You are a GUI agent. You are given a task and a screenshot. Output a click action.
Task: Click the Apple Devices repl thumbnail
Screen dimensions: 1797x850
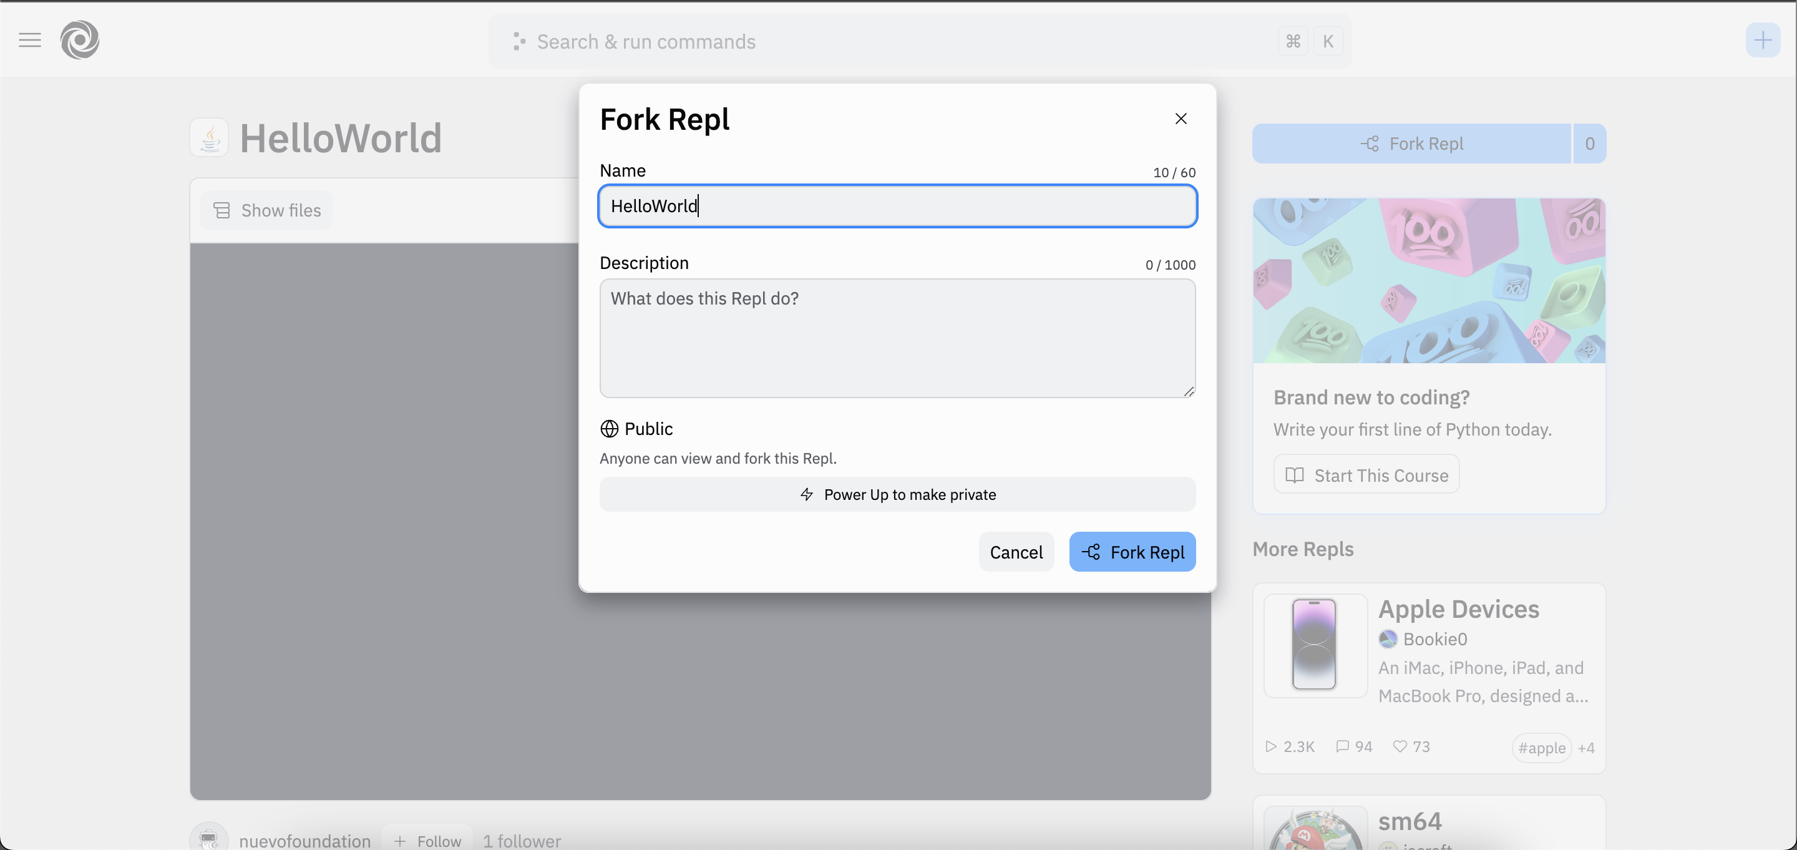tap(1314, 645)
